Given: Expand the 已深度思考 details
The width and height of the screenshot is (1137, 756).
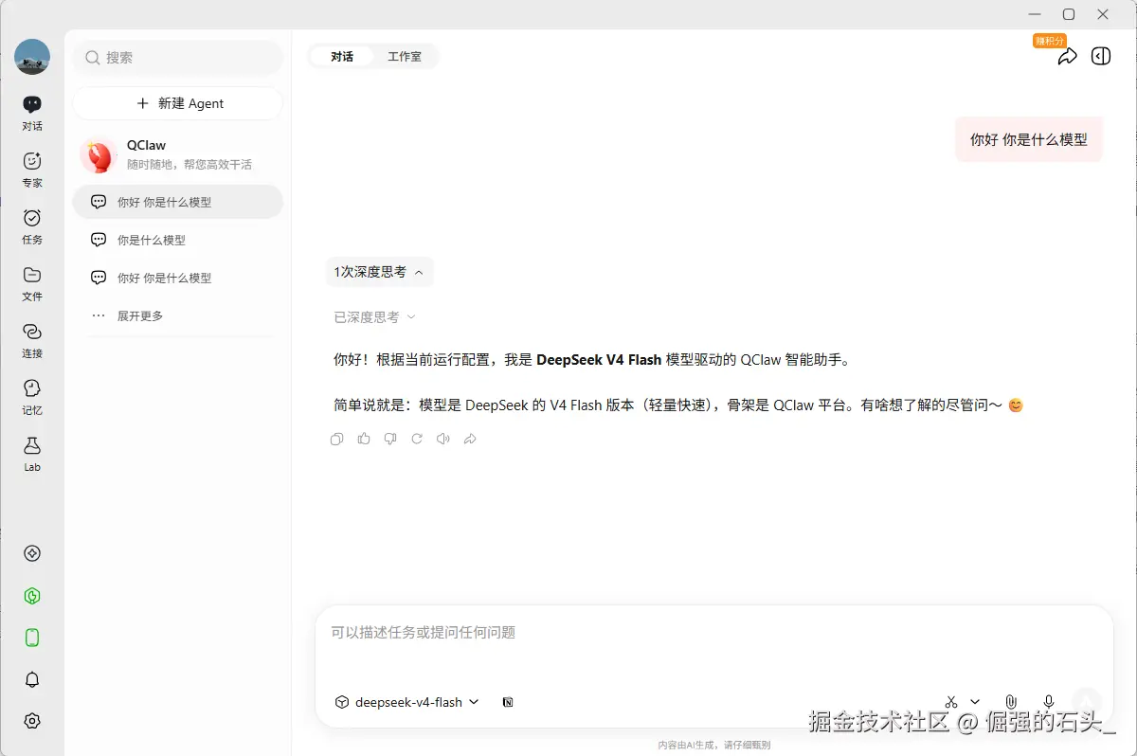Looking at the screenshot, I should 374,317.
